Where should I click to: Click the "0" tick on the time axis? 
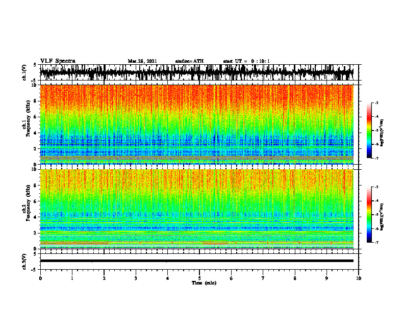pos(40,278)
